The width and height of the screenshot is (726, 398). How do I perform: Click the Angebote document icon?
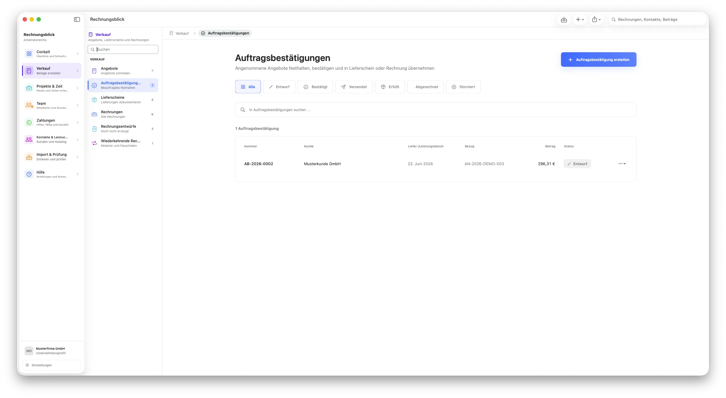tap(94, 71)
